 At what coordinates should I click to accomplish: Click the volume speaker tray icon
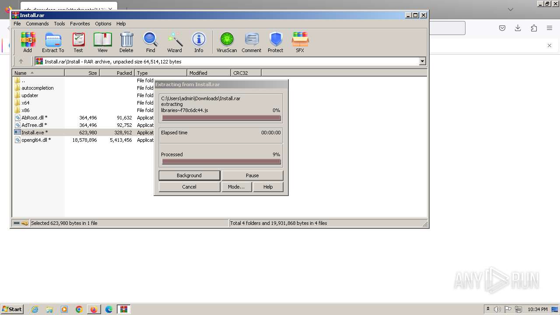click(x=497, y=309)
